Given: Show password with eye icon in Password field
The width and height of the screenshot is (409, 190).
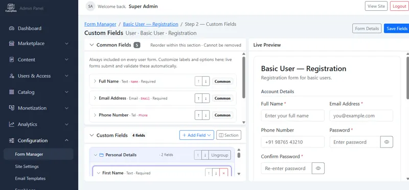Looking at the screenshot, I should click(x=387, y=142).
